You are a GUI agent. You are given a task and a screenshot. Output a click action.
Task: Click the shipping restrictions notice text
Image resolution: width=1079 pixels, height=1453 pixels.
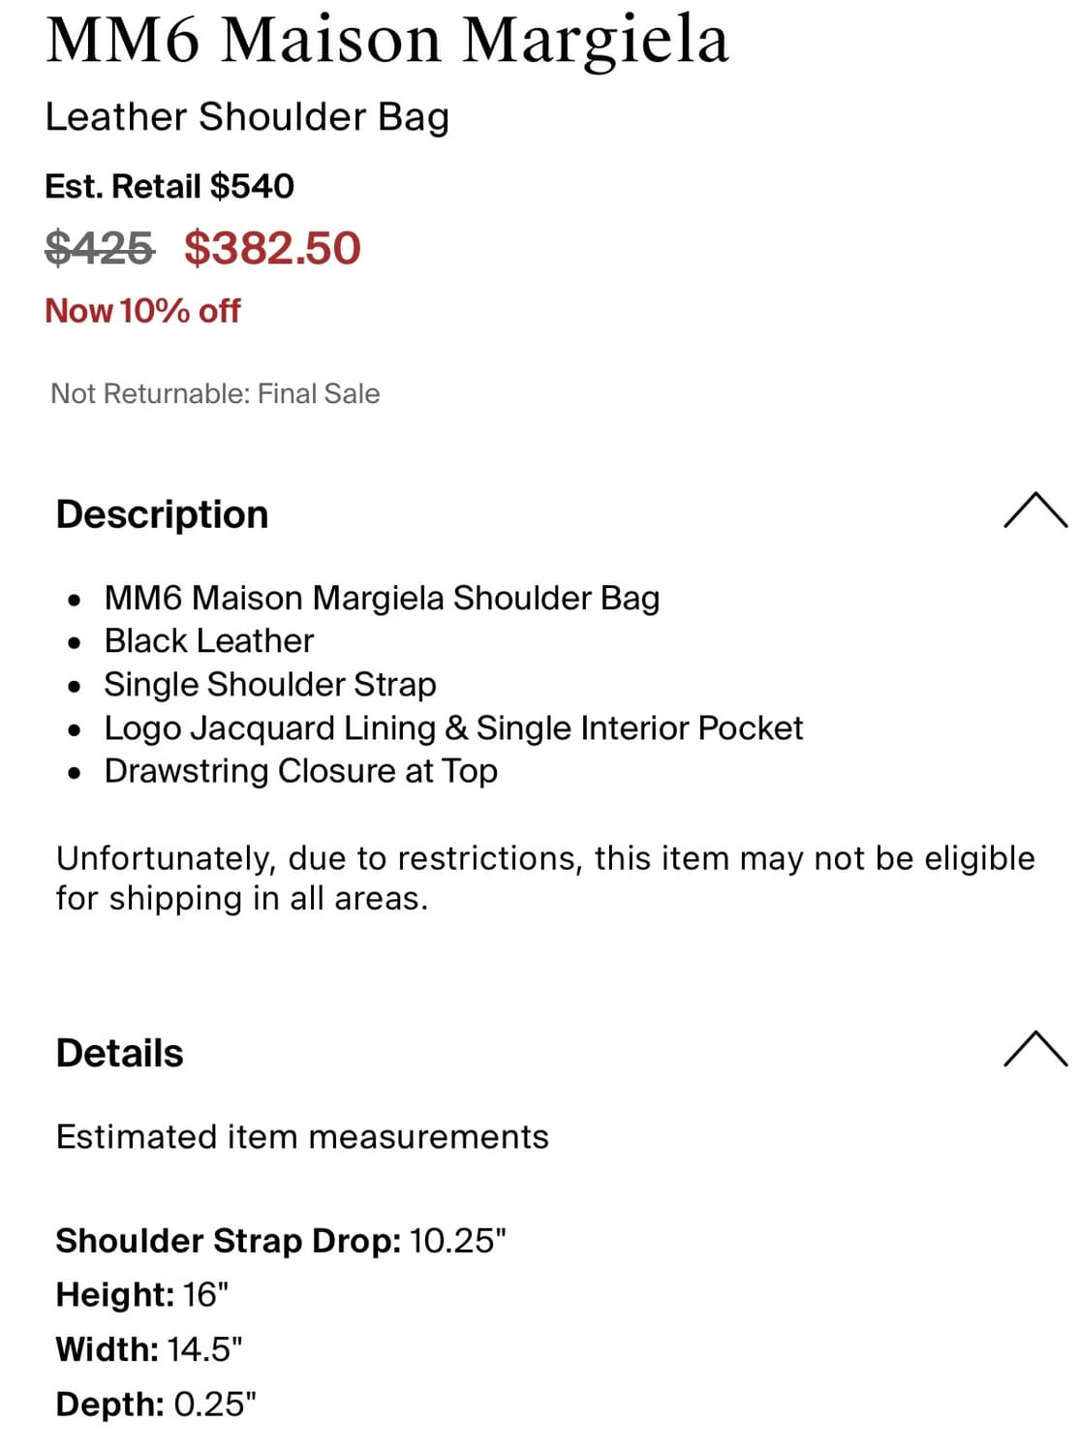pyautogui.click(x=544, y=878)
